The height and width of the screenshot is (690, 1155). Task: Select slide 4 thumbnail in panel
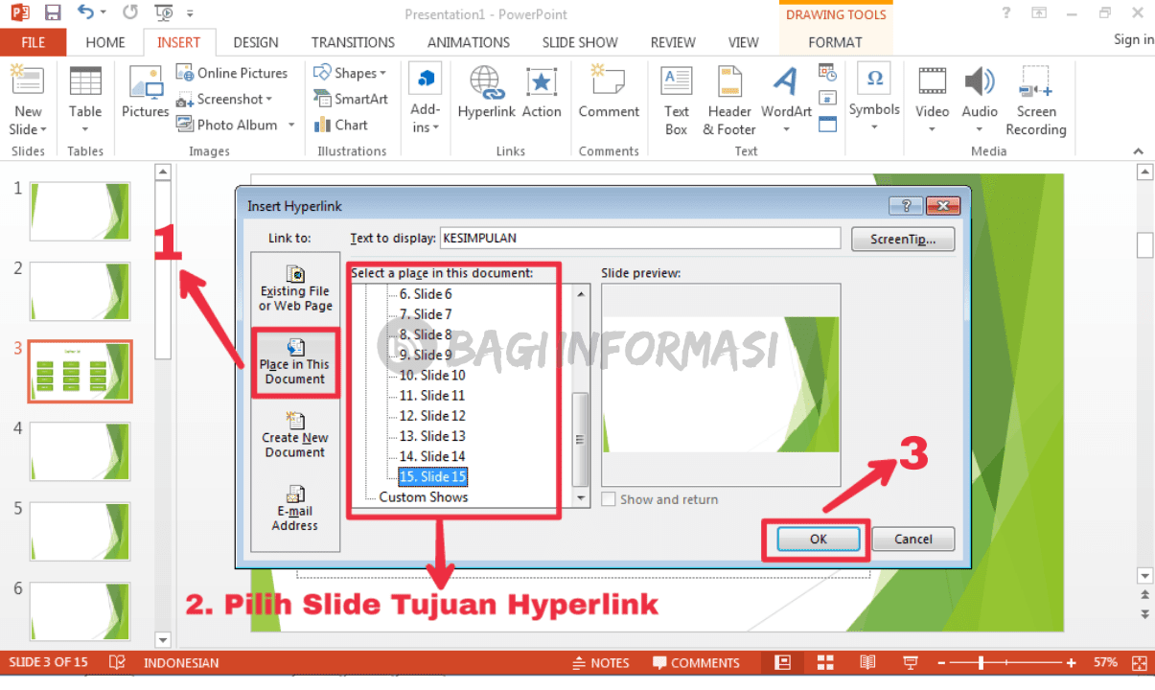click(80, 450)
